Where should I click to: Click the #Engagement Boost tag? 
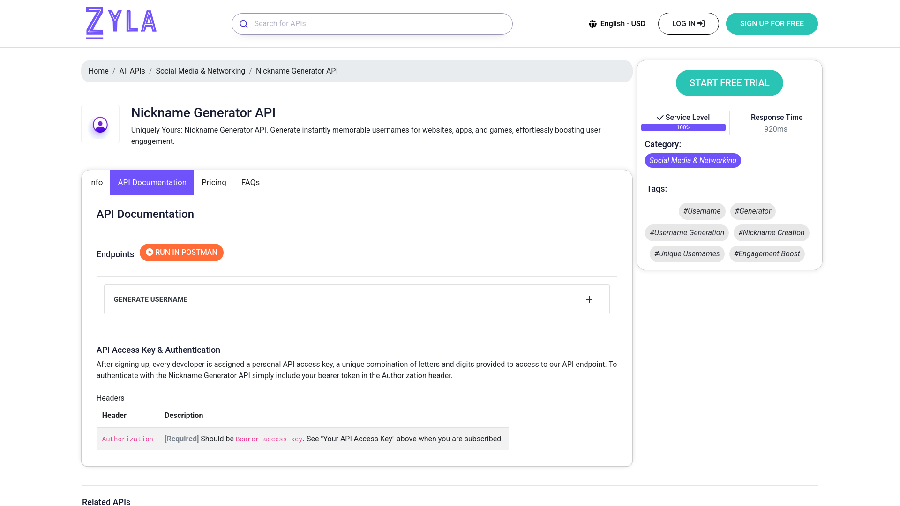pyautogui.click(x=766, y=254)
